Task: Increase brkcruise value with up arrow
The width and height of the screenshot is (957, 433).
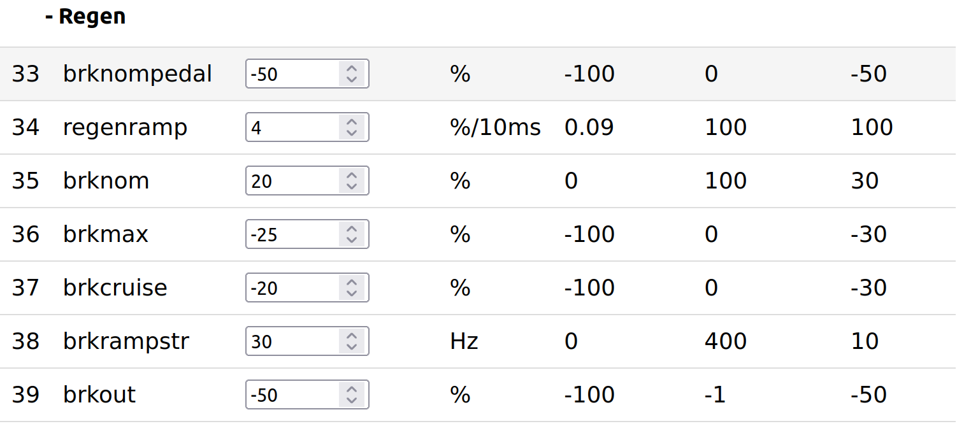Action: (351, 282)
